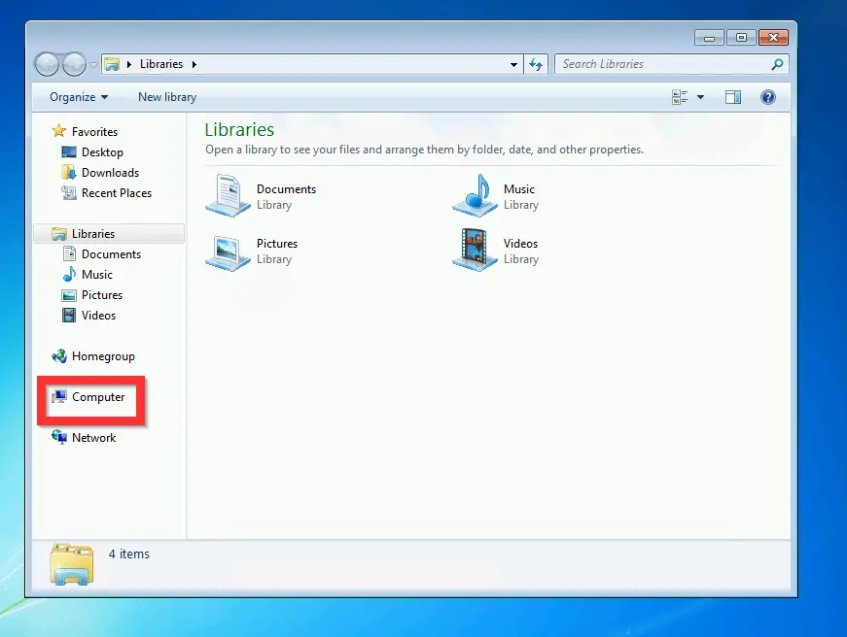
Task: Click the Homegroup icon
Action: pyautogui.click(x=59, y=356)
